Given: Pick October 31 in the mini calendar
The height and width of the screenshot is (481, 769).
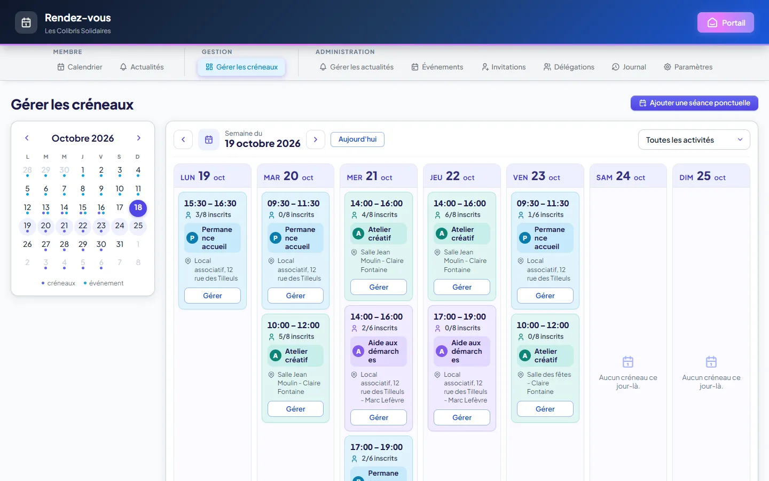Looking at the screenshot, I should 120,244.
